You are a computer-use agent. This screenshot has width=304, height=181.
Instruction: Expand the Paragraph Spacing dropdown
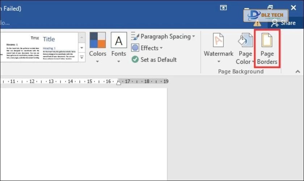coord(163,37)
